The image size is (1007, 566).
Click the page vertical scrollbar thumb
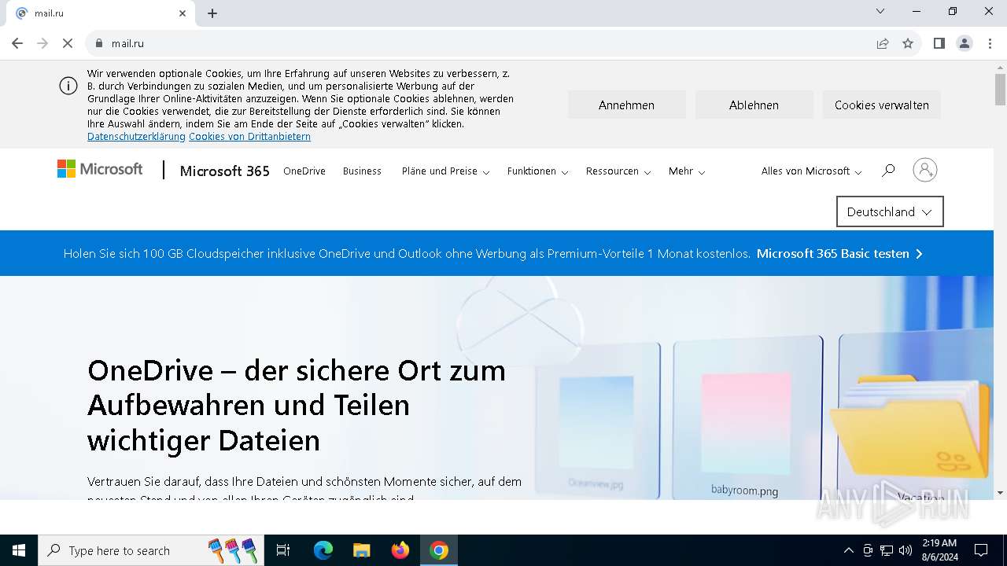[x=1000, y=90]
